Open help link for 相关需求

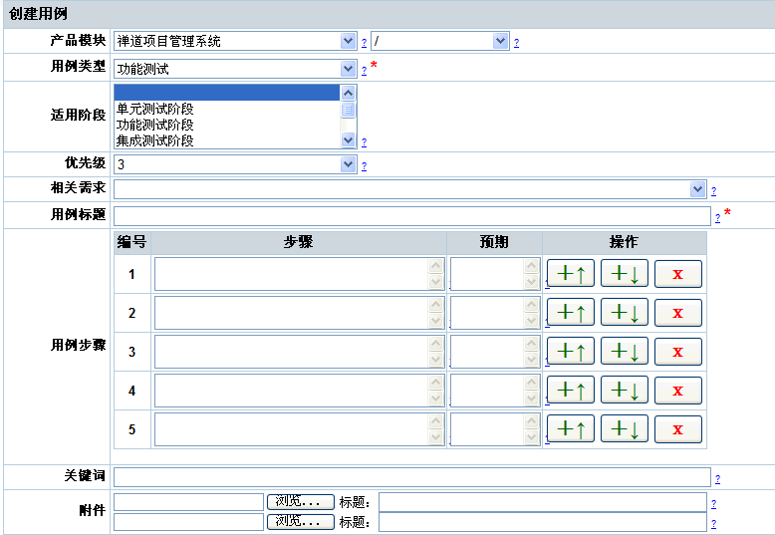tap(713, 191)
